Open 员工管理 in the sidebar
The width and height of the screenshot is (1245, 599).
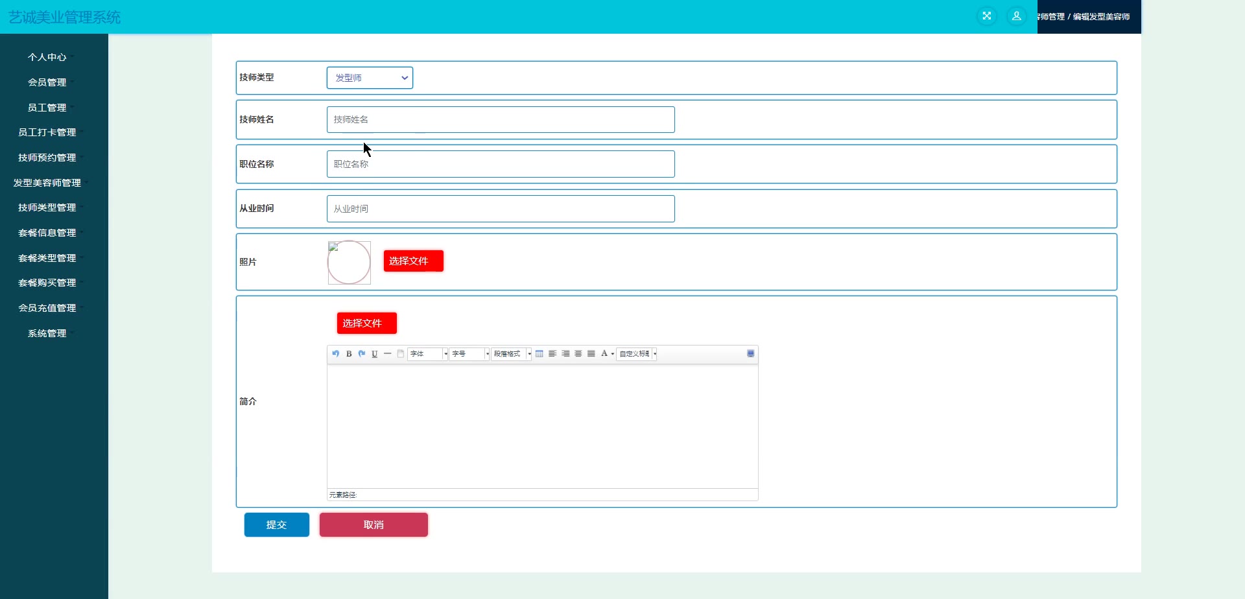click(x=47, y=108)
